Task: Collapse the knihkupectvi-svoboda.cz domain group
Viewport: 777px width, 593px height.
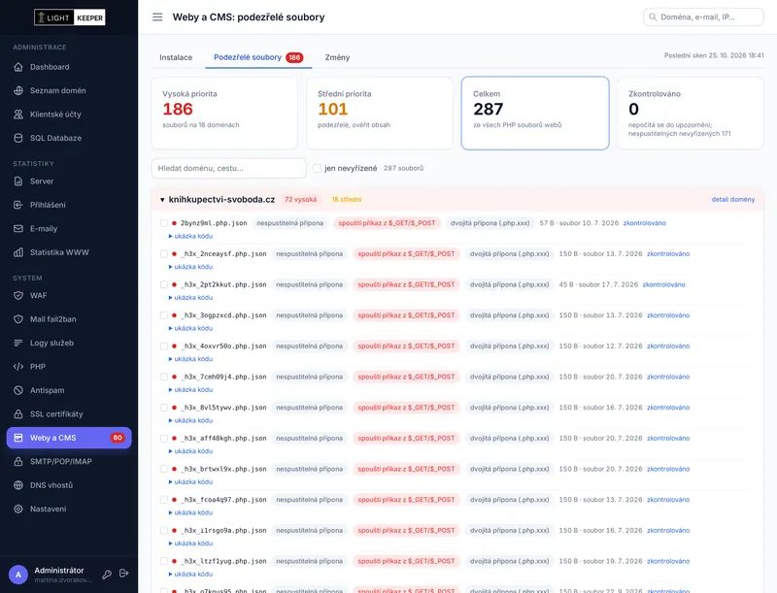Action: [162, 200]
